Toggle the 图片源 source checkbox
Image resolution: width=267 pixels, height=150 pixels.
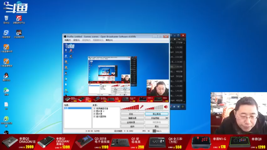pyautogui.click(x=94, y=114)
